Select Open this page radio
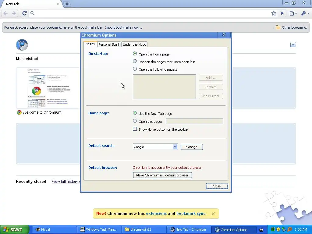The width and height of the screenshot is (312, 234). [x=135, y=121]
